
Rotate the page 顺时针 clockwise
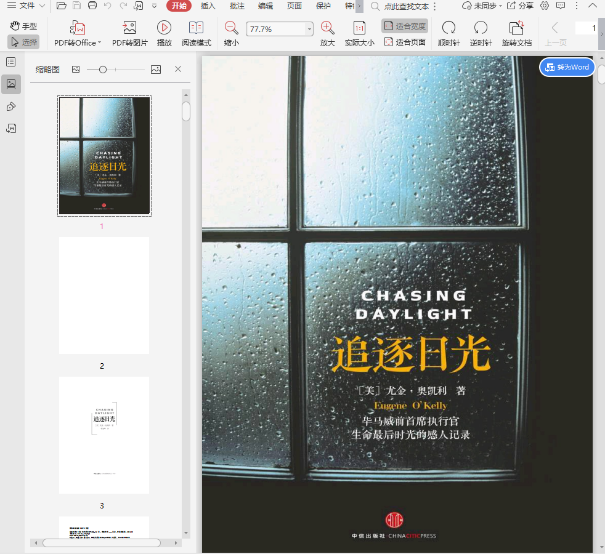point(449,28)
